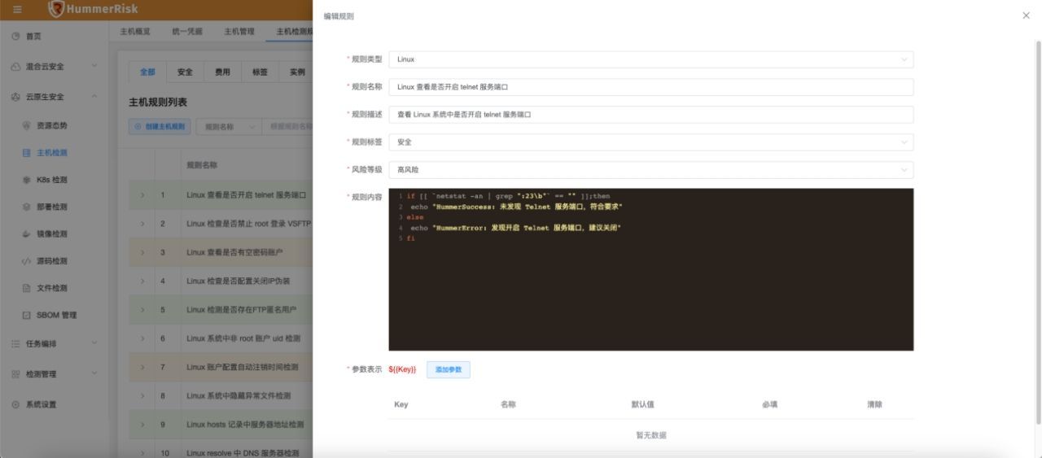
Task: Expand row 3 in rule list
Action: pos(142,253)
